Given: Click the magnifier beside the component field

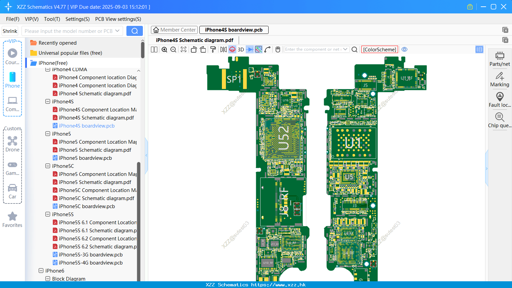Looking at the screenshot, I should (354, 49).
